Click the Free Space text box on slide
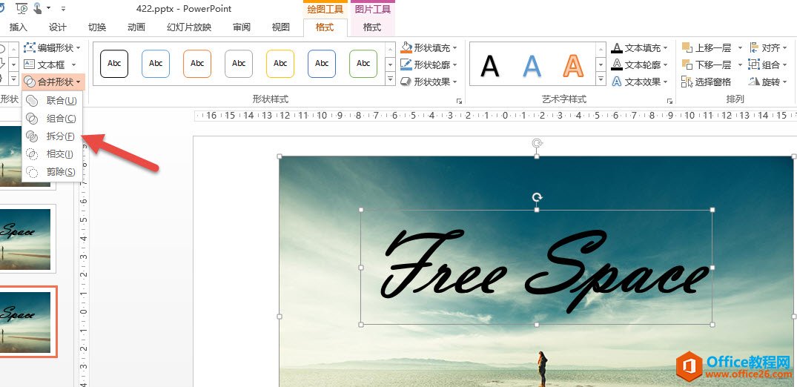 click(536, 267)
